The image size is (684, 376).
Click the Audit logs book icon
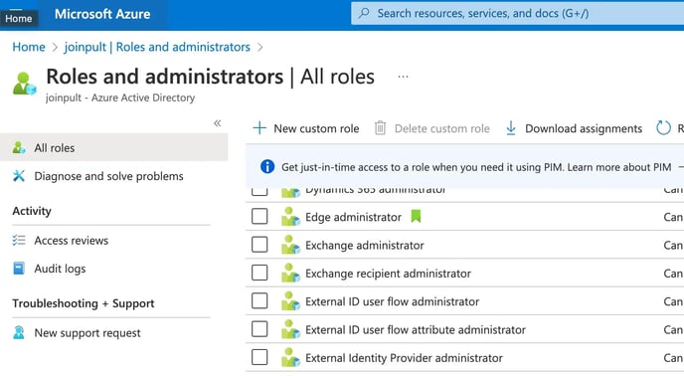click(19, 269)
